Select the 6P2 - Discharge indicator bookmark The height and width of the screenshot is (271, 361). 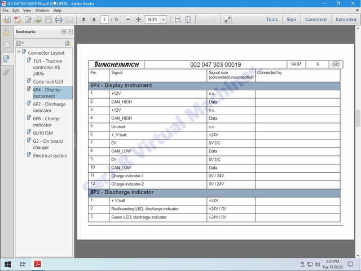tap(49, 107)
